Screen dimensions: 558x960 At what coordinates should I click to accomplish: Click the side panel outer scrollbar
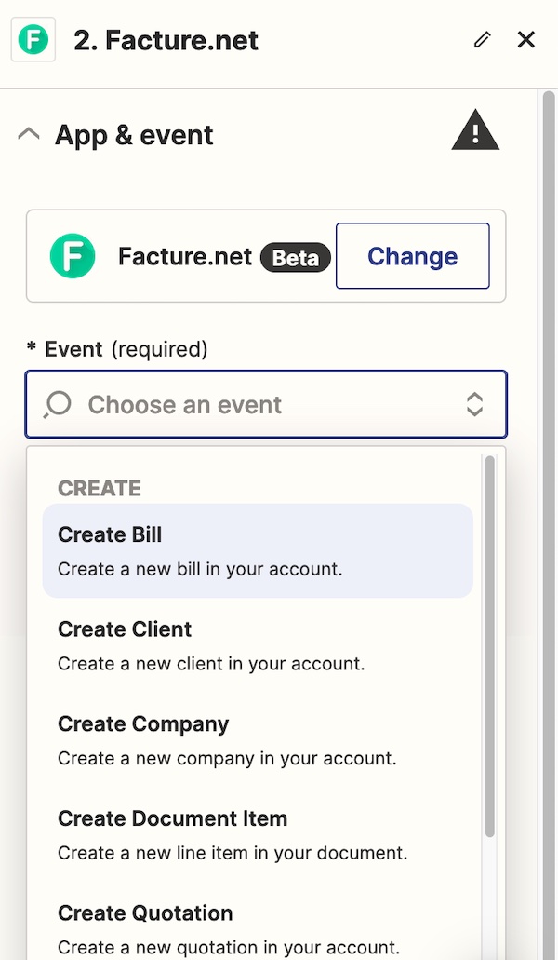tap(549, 524)
